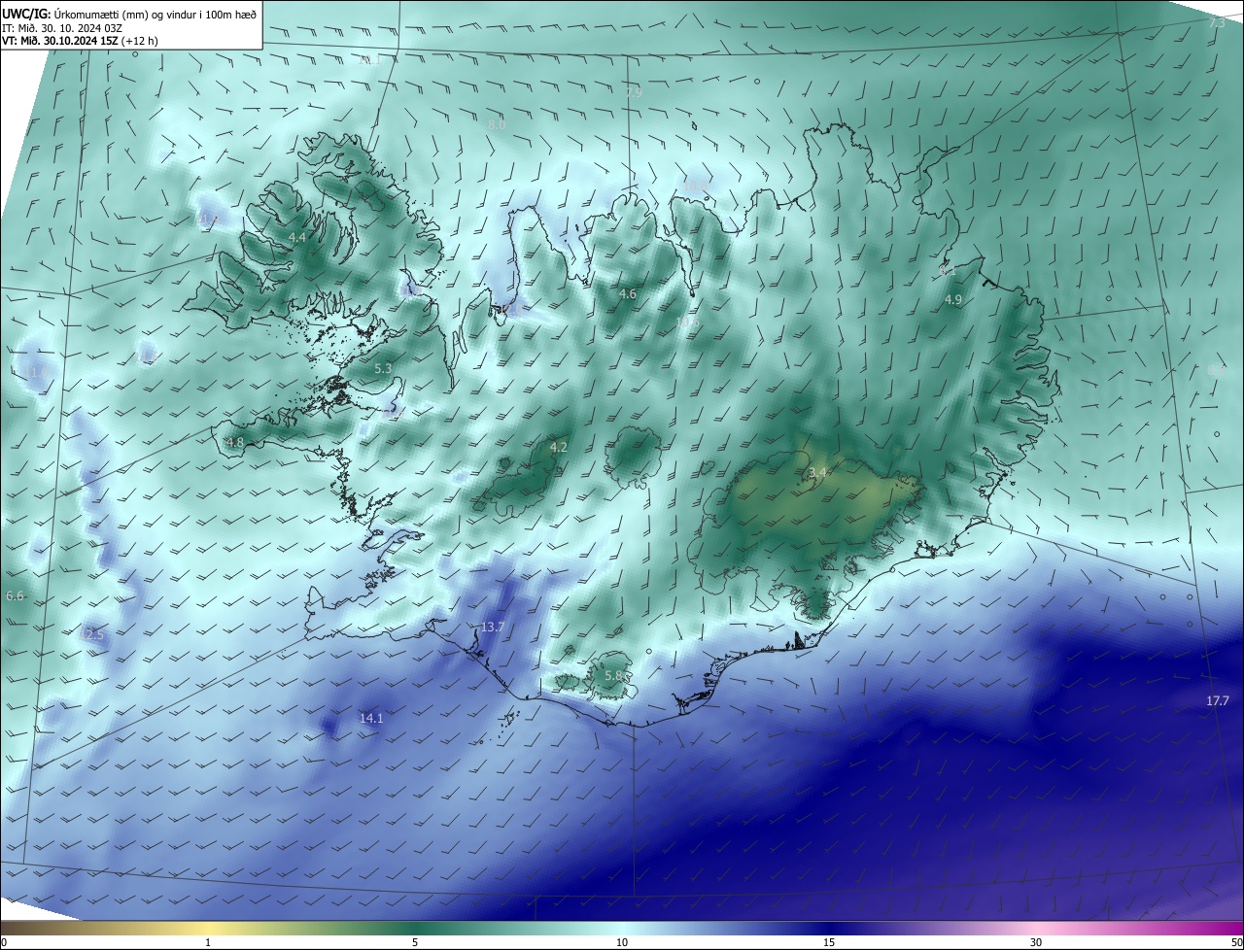Click the 5 tick on the colorbar

tap(415, 942)
